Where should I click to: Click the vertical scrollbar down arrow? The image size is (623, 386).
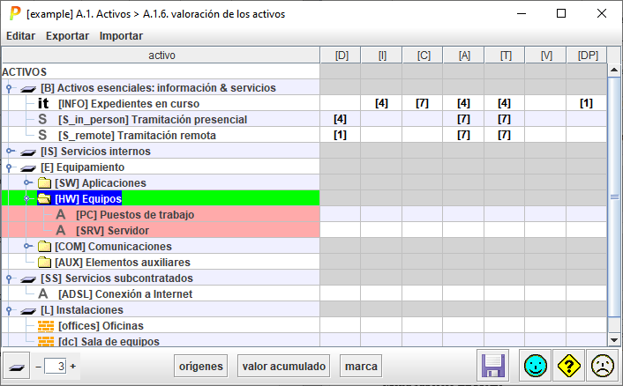point(614,339)
